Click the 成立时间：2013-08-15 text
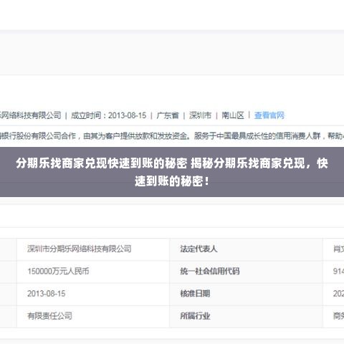 pyautogui.click(x=109, y=115)
